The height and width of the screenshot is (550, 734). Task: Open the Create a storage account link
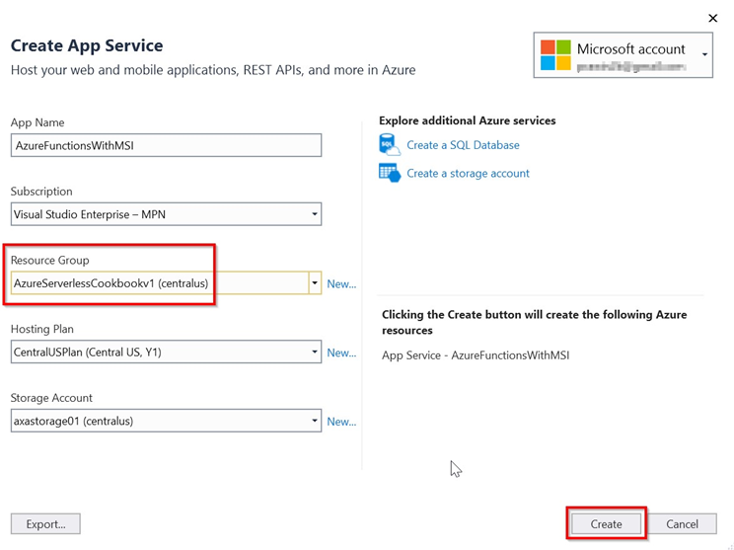pyautogui.click(x=468, y=173)
